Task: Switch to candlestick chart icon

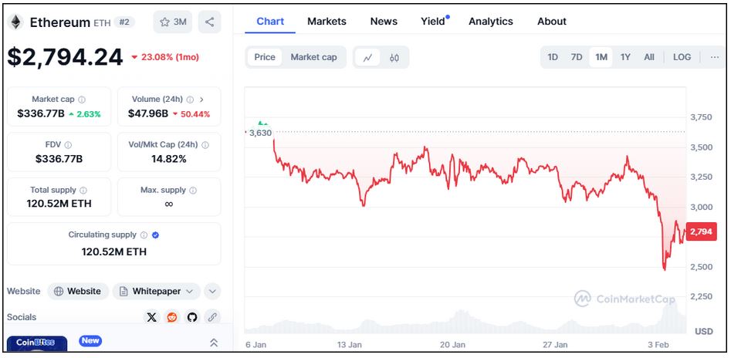Action: (394, 57)
